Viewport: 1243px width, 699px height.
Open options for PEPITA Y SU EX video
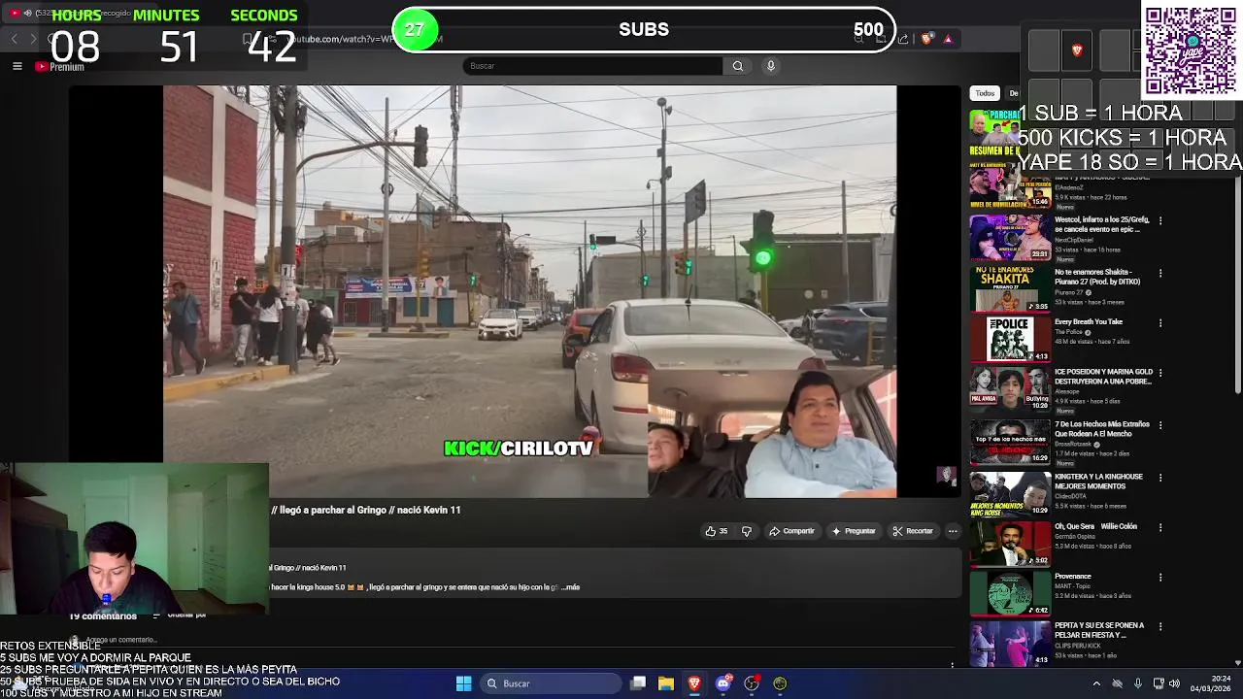[1159, 627]
